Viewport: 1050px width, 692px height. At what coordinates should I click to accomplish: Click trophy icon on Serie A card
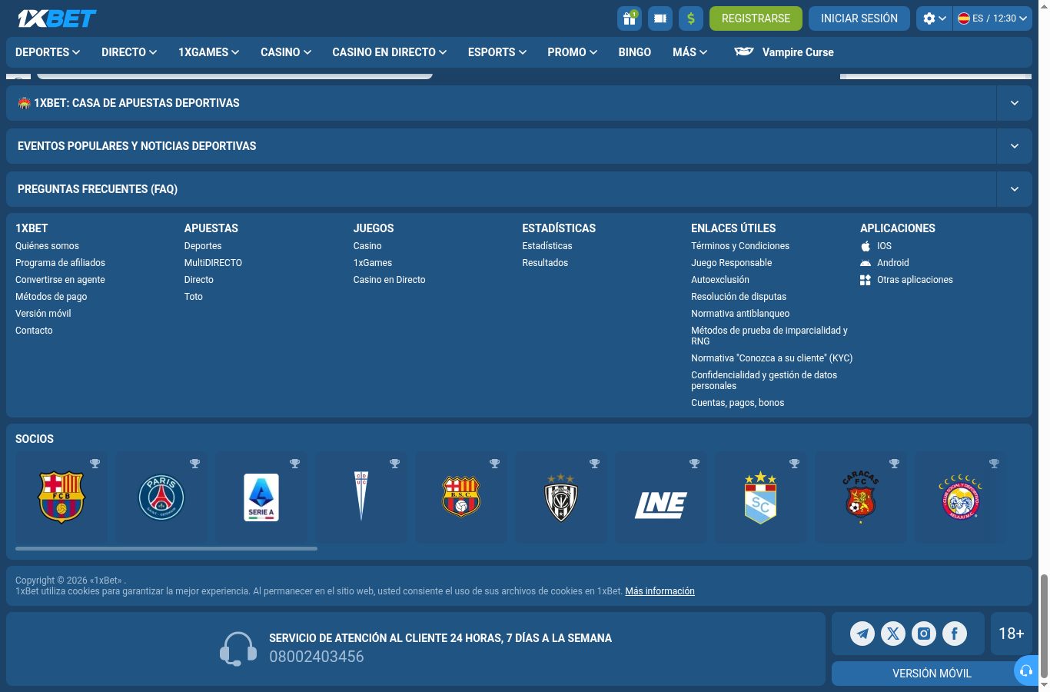pyautogui.click(x=295, y=464)
